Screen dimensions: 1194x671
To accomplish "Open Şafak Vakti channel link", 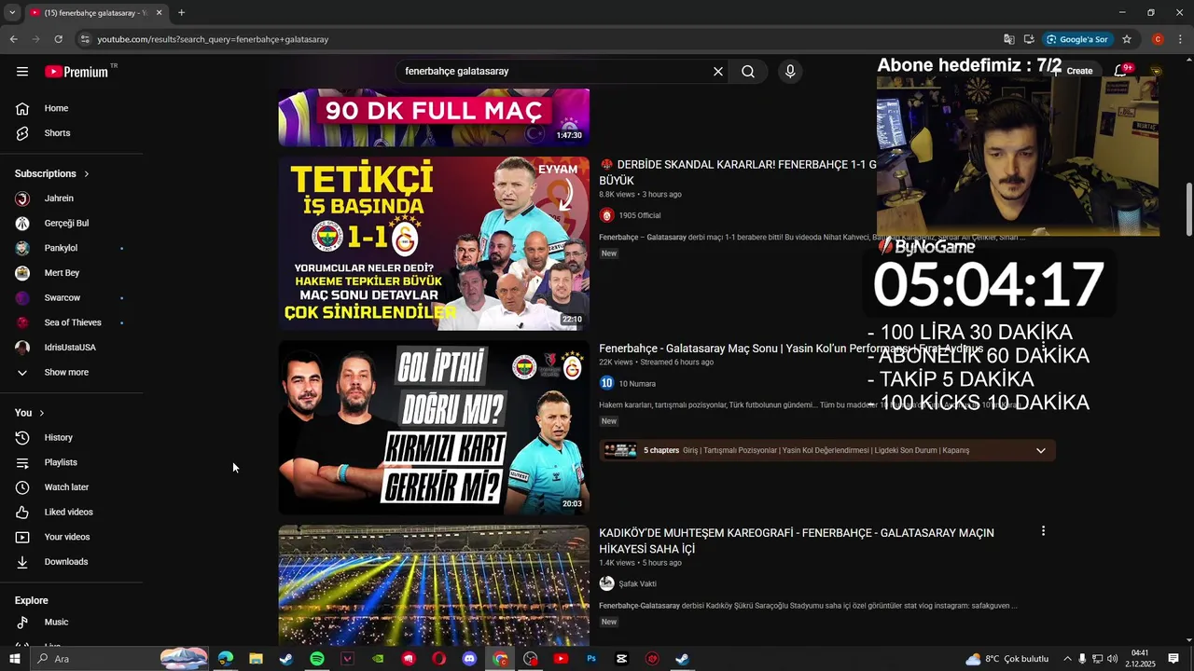I will (637, 584).
